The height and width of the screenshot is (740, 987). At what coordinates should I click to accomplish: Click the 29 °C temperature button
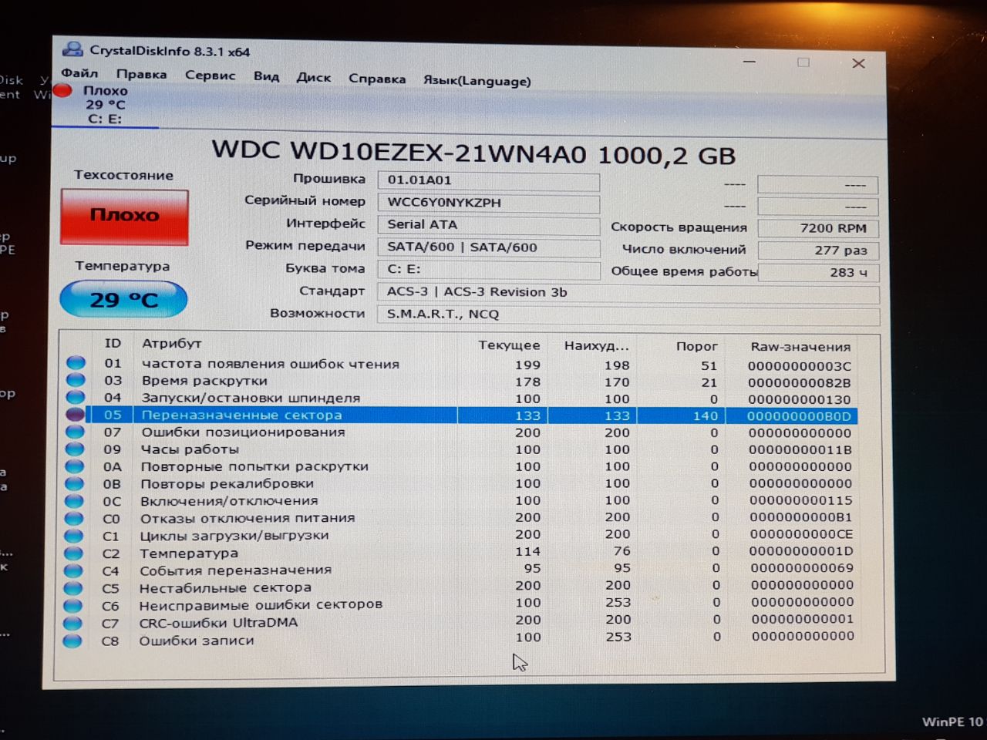click(x=123, y=299)
